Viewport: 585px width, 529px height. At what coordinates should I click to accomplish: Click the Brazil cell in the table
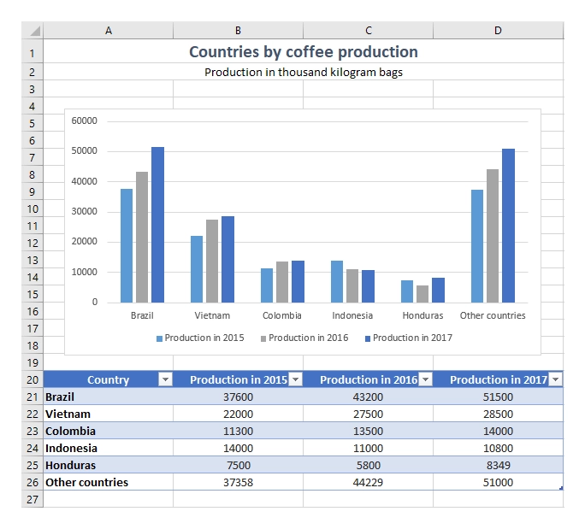[x=109, y=397]
